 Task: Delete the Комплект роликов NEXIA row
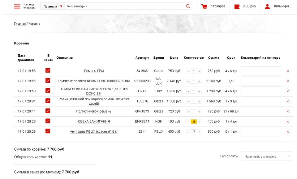(287, 81)
